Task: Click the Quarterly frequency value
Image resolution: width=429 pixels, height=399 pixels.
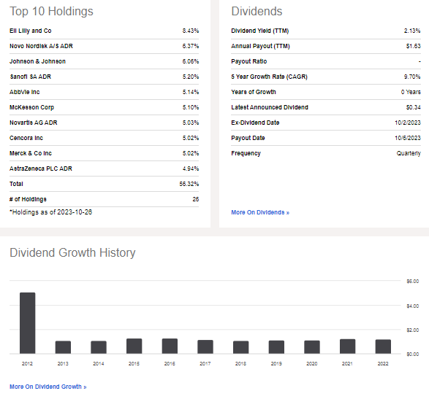Action: point(409,153)
